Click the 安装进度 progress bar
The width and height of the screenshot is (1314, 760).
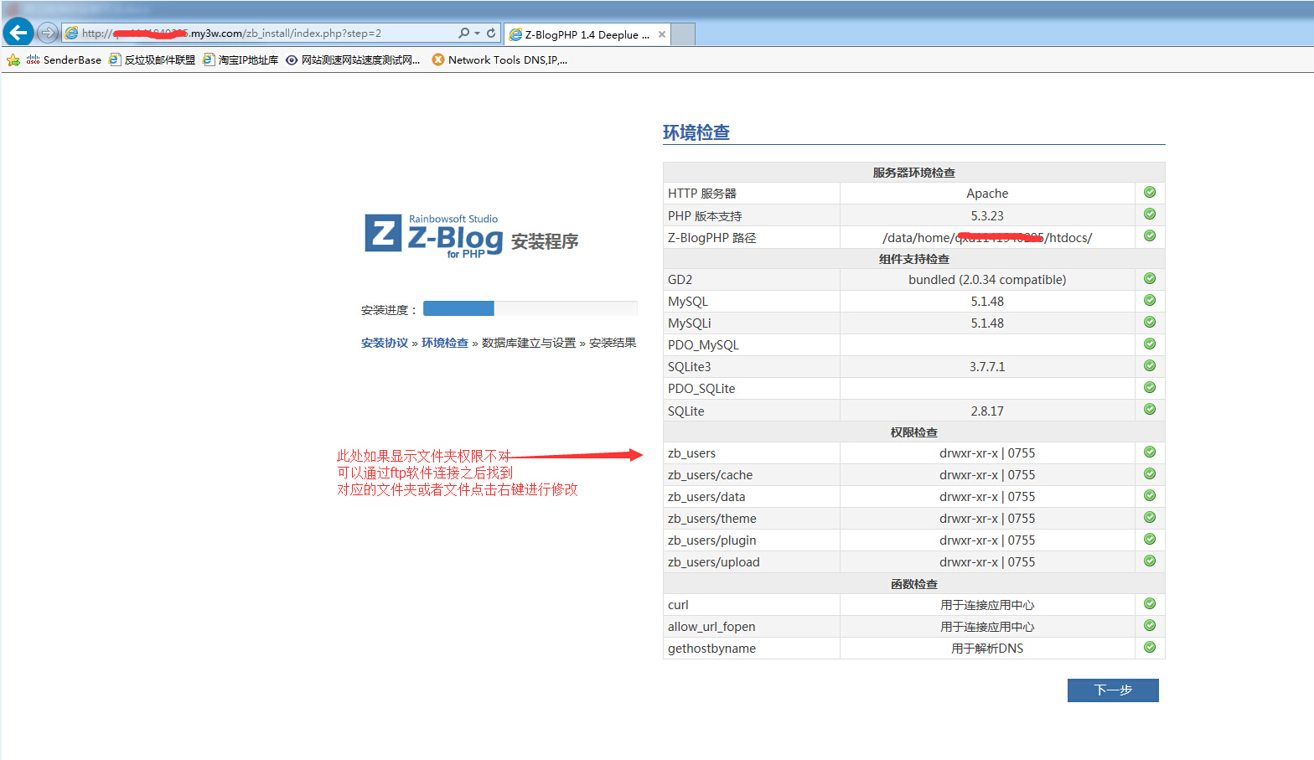coord(530,308)
